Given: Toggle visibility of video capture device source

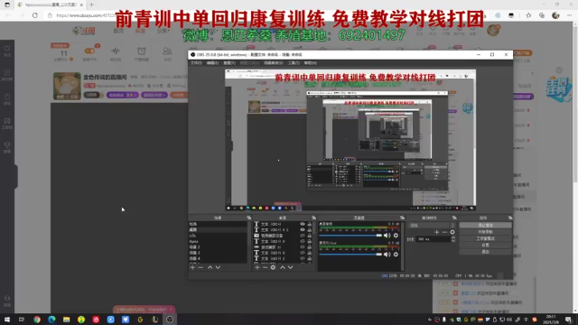Looking at the screenshot, I should (x=303, y=236).
